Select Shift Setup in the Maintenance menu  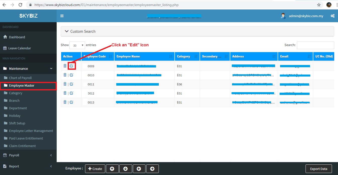click(x=17, y=123)
